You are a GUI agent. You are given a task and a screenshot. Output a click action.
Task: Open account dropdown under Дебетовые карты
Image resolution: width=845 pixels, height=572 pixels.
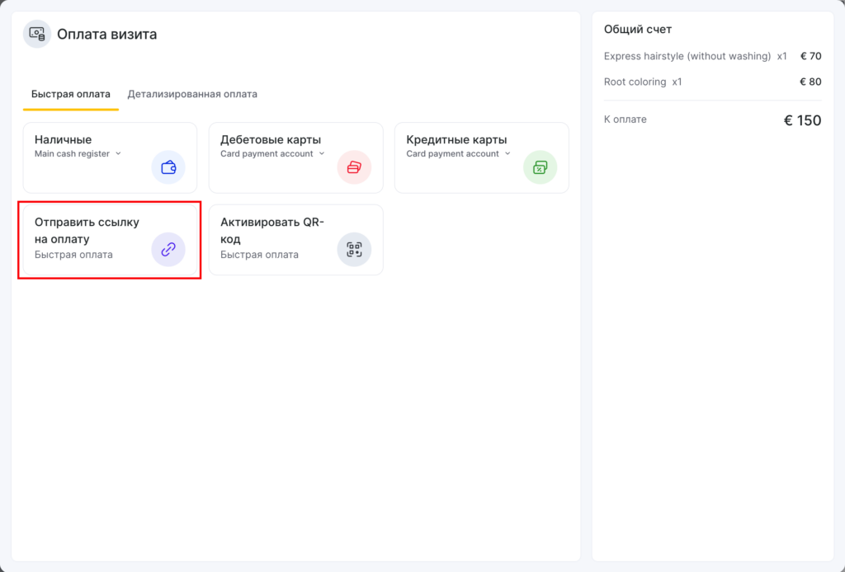322,153
